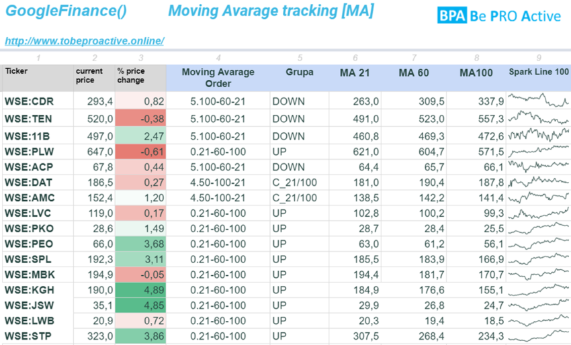The height and width of the screenshot is (345, 571).
Task: Click the WSE:LWB ticker cell
Action: pyautogui.click(x=38, y=321)
